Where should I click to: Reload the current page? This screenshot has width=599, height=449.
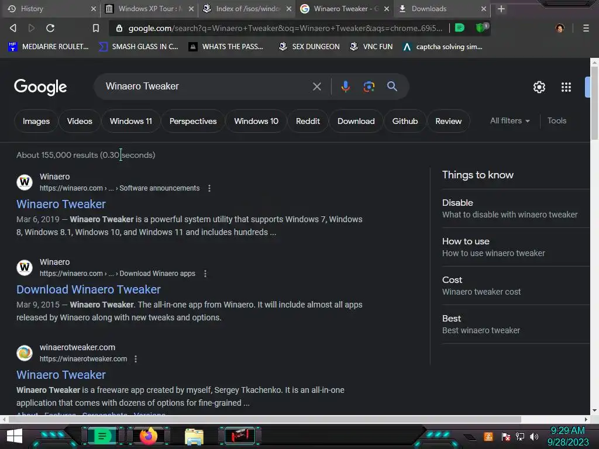pyautogui.click(x=50, y=28)
